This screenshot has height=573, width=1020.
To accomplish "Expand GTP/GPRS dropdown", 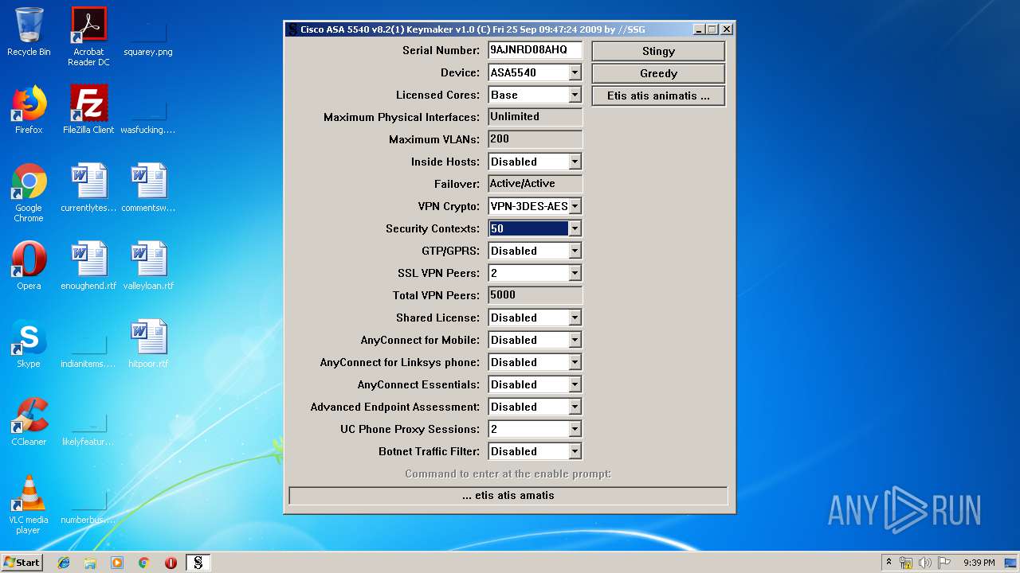I will pos(575,251).
